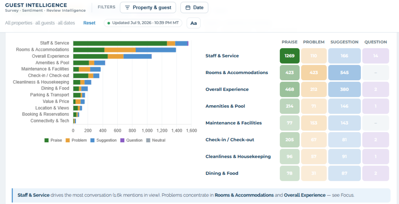Screen dimensions: 399x204
Task: Click the Parking & Transport chart axis label
Action: (49, 95)
